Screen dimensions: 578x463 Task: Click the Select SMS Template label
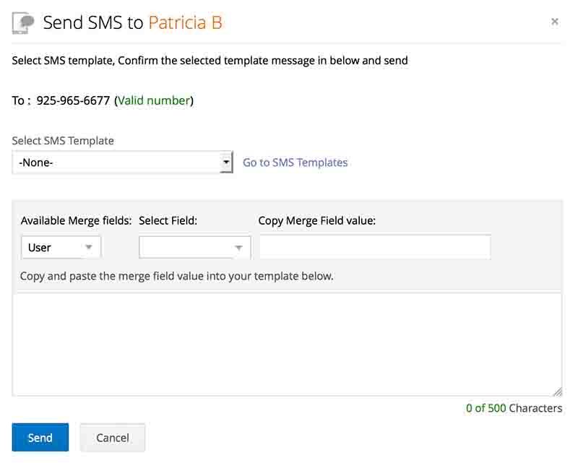63,141
